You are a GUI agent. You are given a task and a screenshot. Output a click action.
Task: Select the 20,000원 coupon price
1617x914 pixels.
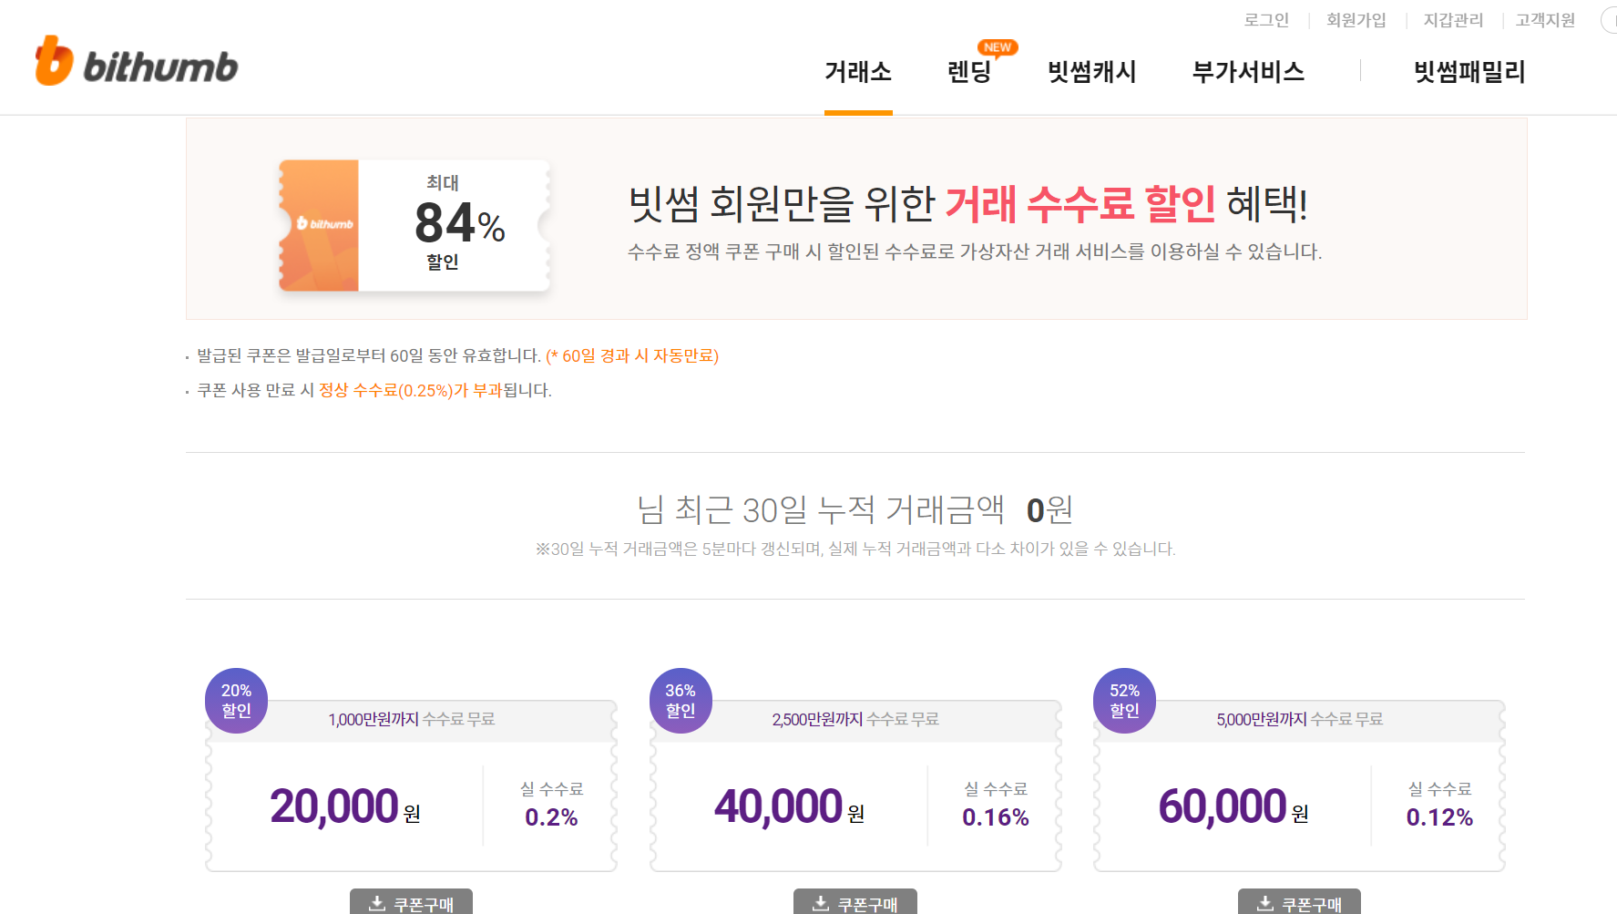[x=345, y=806]
